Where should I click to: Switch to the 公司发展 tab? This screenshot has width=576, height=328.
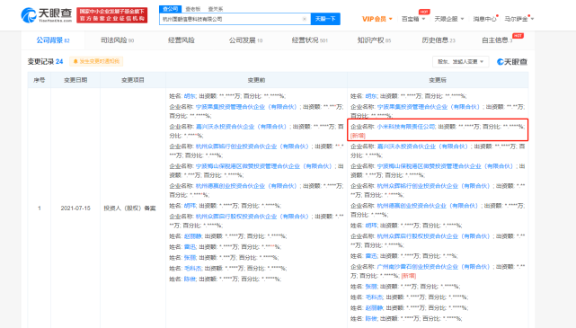pos(245,40)
